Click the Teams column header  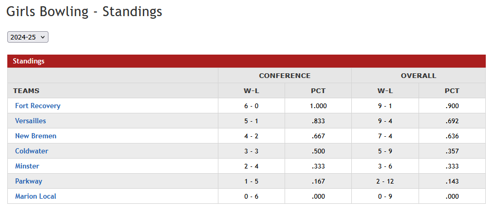26,90
